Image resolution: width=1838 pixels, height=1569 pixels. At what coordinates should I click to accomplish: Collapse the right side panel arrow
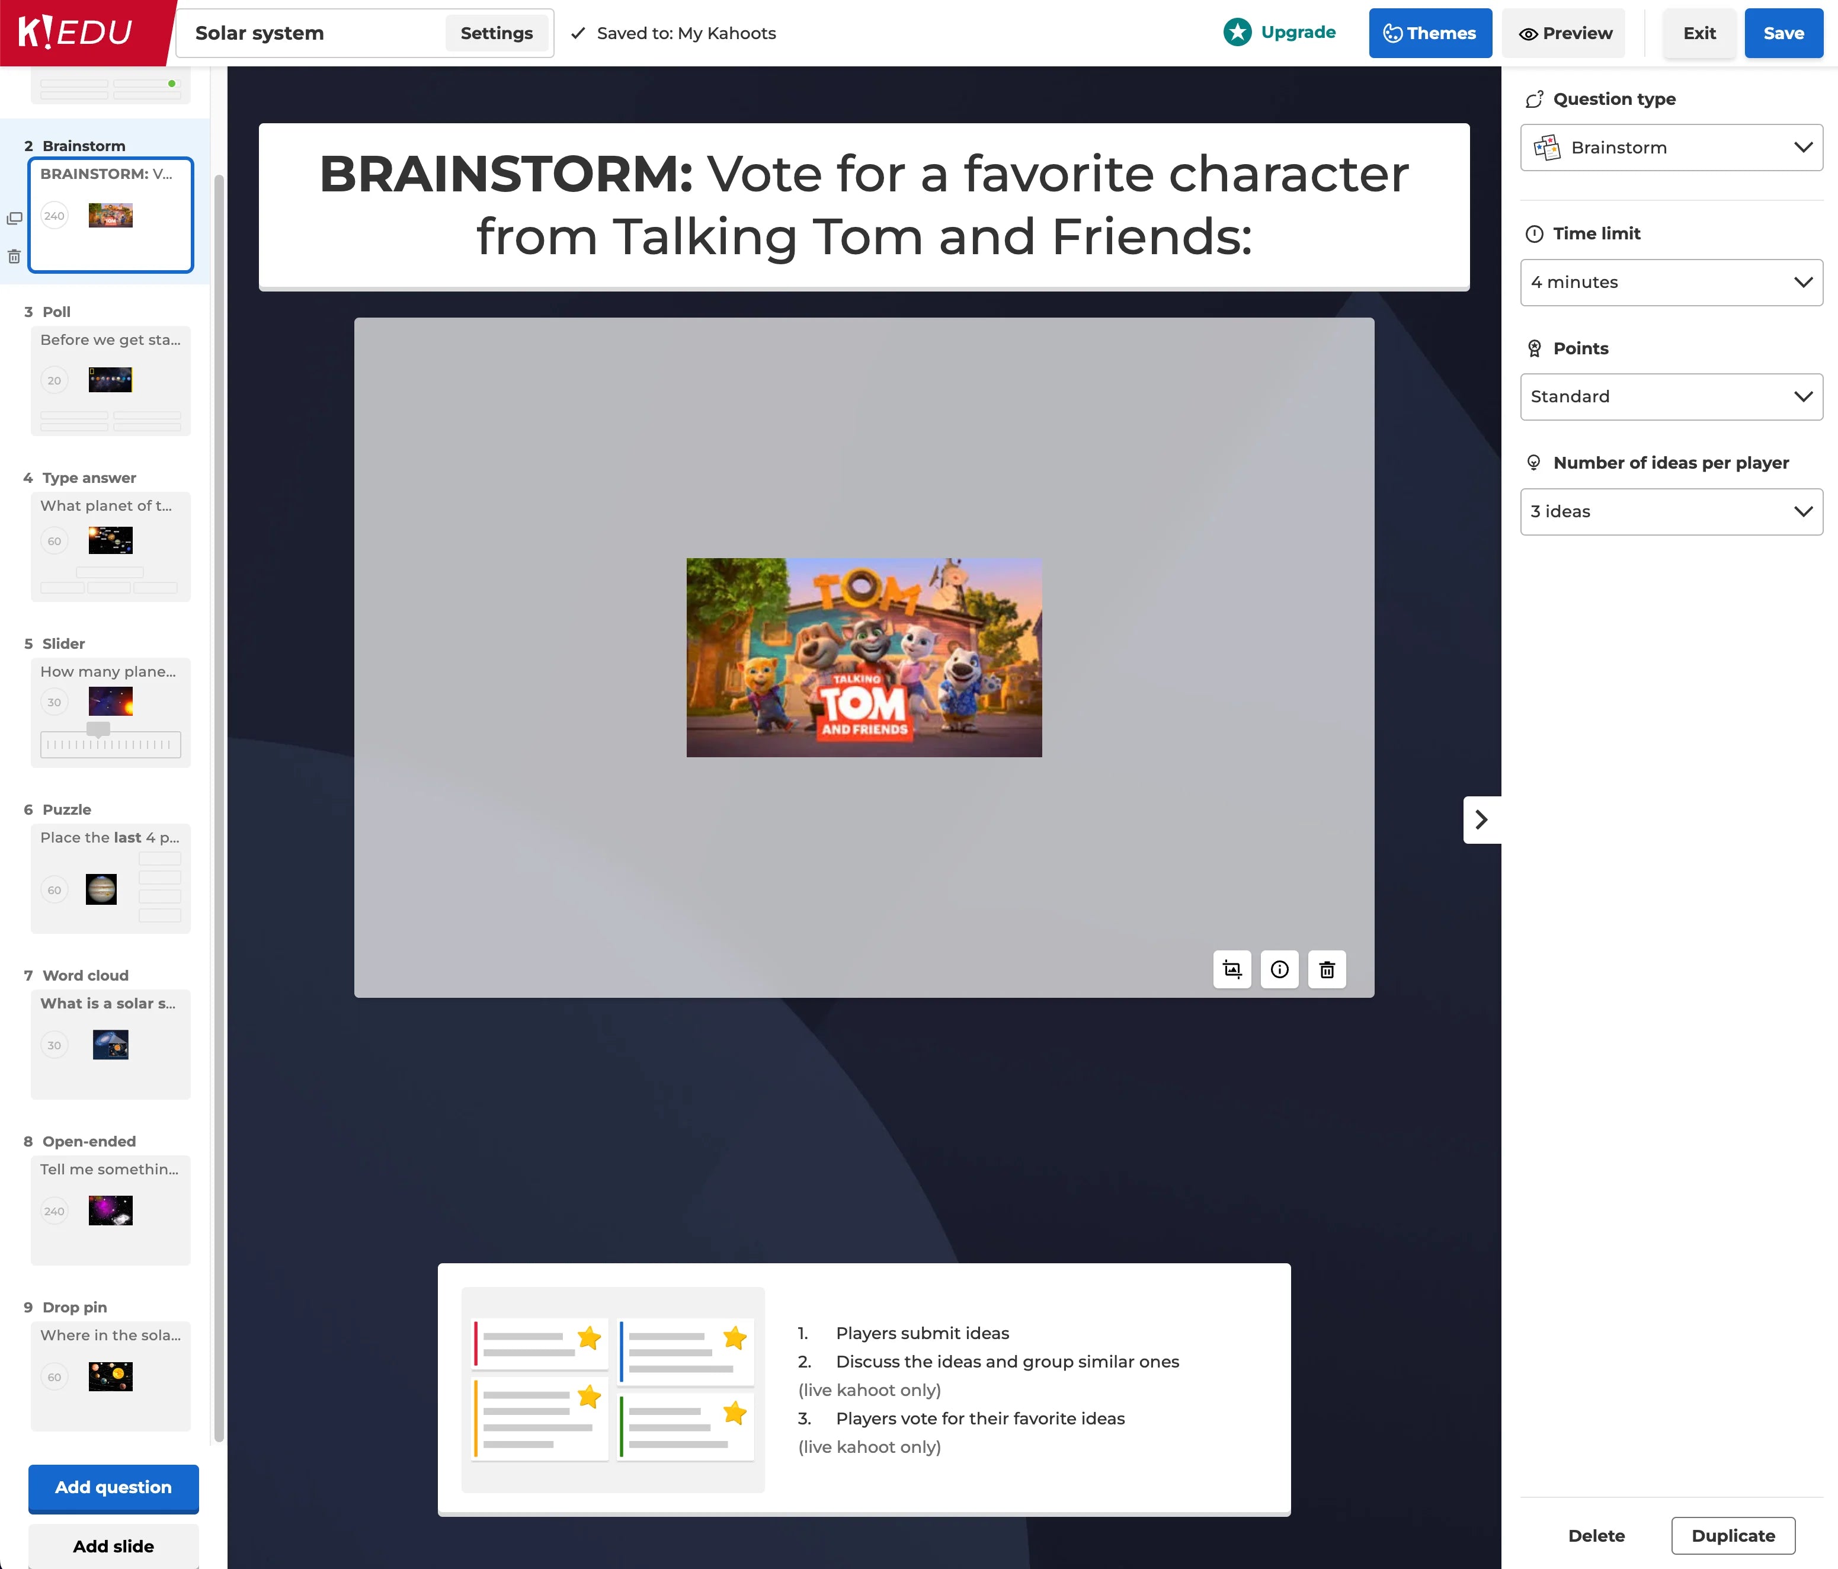[x=1481, y=819]
